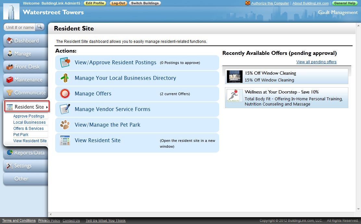The height and width of the screenshot is (224, 361).
Task: Open the Maintenance menu
Action: 26,80
